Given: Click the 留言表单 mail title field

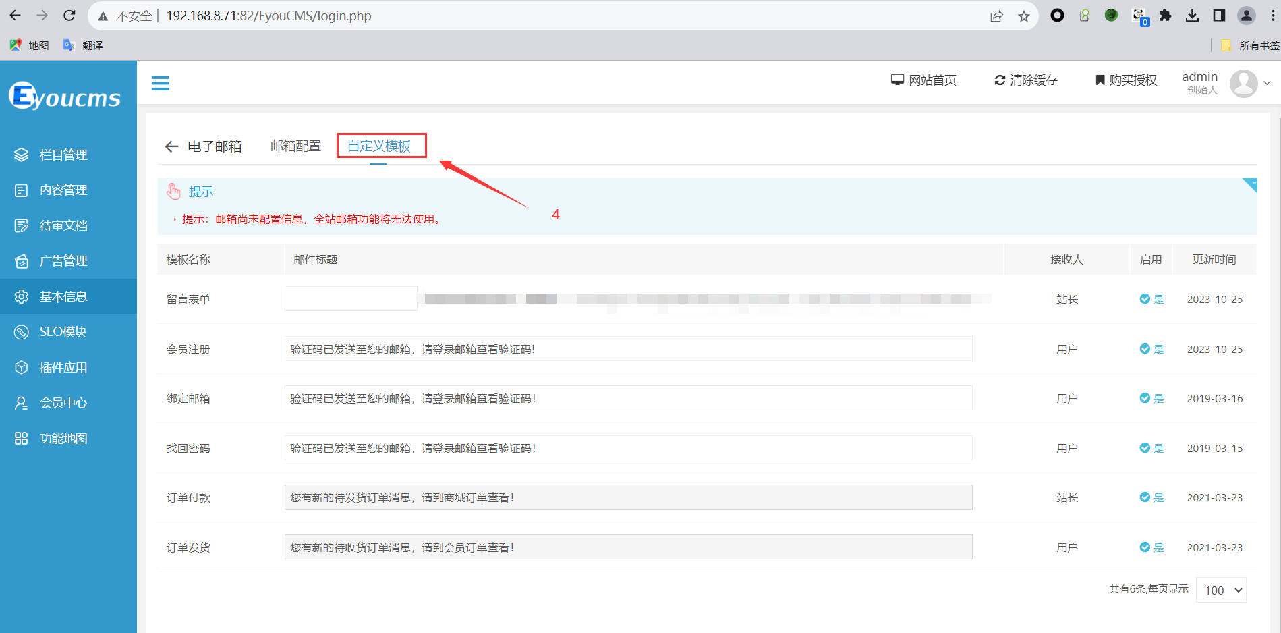Looking at the screenshot, I should pyautogui.click(x=351, y=299).
